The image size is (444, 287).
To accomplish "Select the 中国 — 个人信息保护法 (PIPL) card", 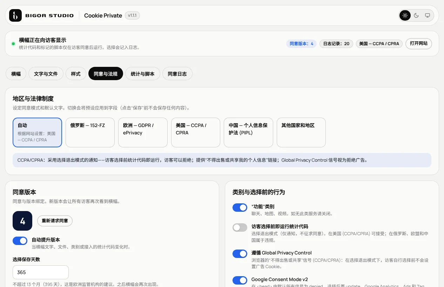I will (248, 132).
